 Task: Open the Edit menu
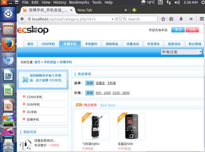[x=35, y=2]
